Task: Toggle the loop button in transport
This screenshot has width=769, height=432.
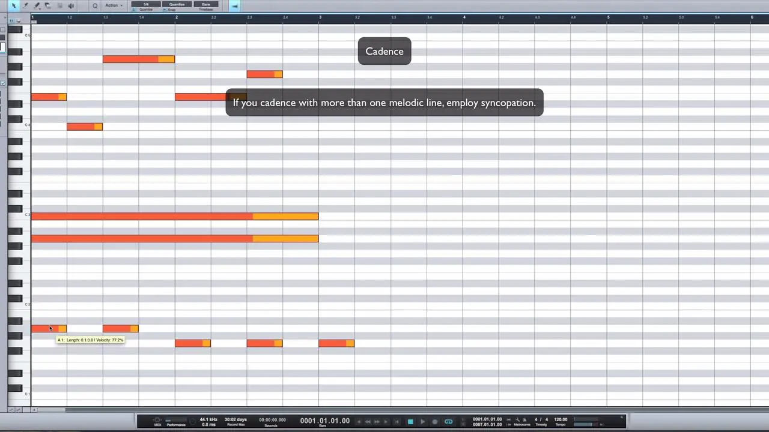Action: point(448,422)
